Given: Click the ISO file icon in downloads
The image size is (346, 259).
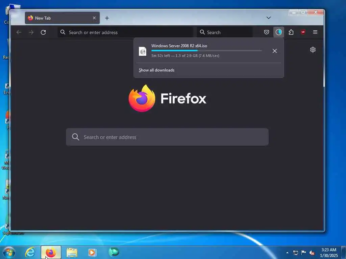Looking at the screenshot, I should coord(143,51).
